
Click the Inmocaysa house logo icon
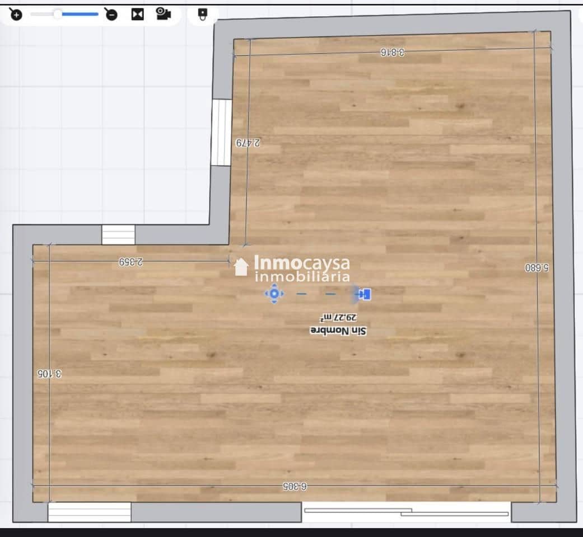[x=241, y=267]
